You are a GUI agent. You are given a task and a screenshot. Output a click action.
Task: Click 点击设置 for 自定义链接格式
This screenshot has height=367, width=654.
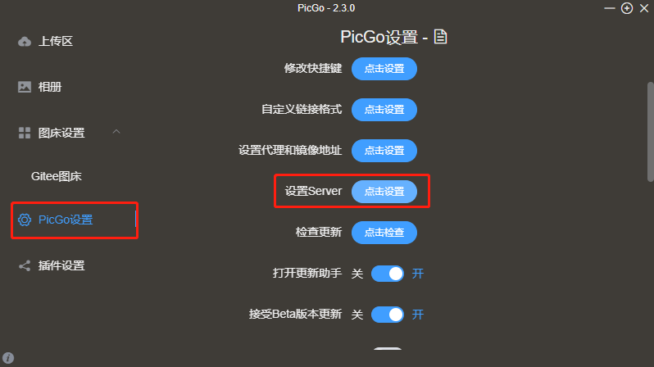click(x=384, y=110)
